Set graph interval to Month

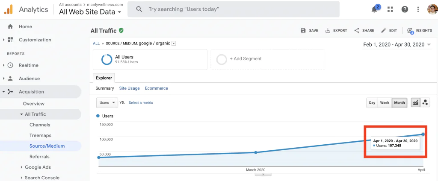pos(399,103)
